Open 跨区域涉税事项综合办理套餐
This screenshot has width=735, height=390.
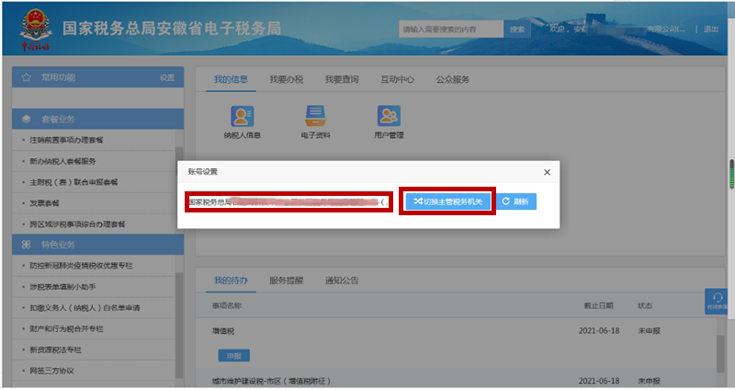pyautogui.click(x=77, y=224)
